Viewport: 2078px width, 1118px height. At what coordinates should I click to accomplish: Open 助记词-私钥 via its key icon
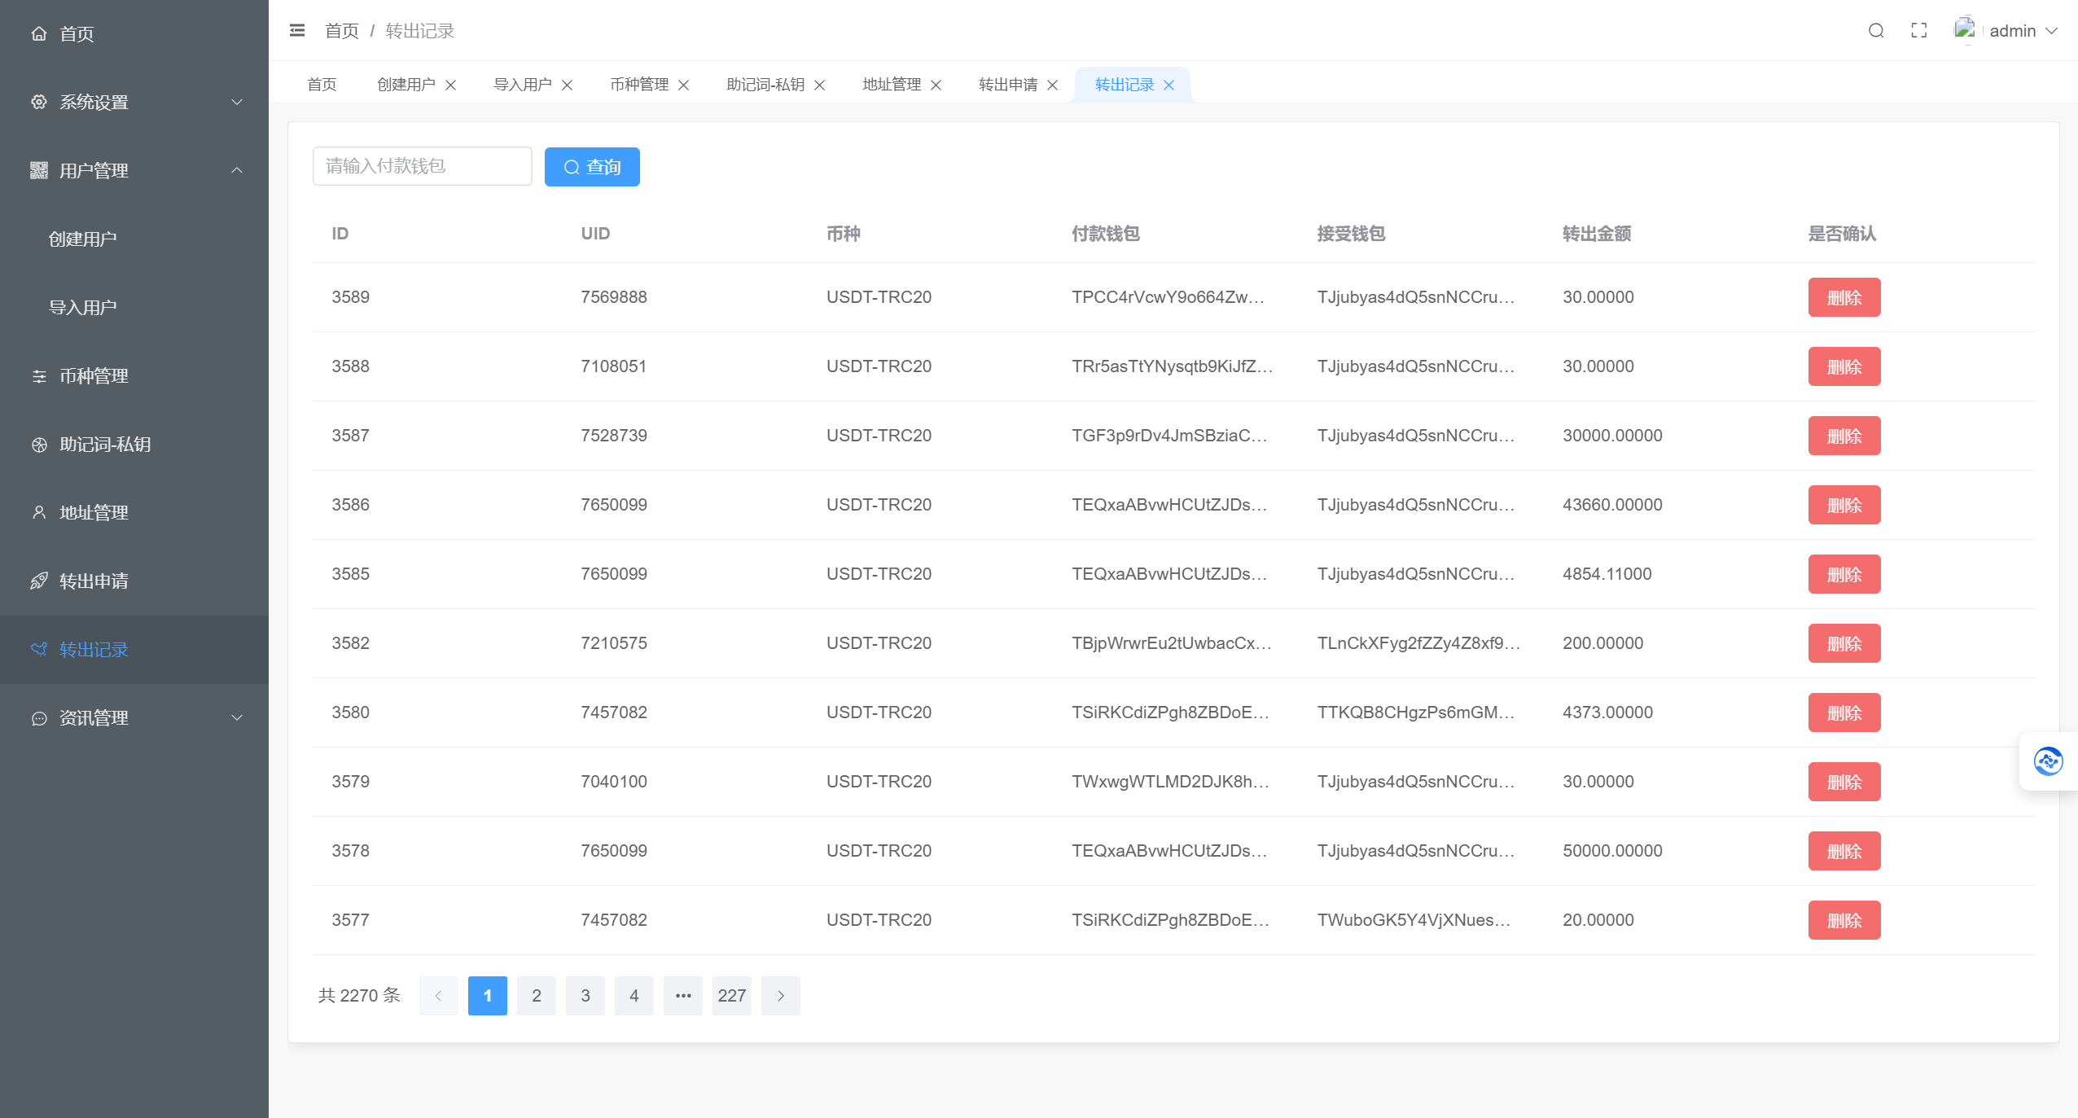click(x=38, y=445)
